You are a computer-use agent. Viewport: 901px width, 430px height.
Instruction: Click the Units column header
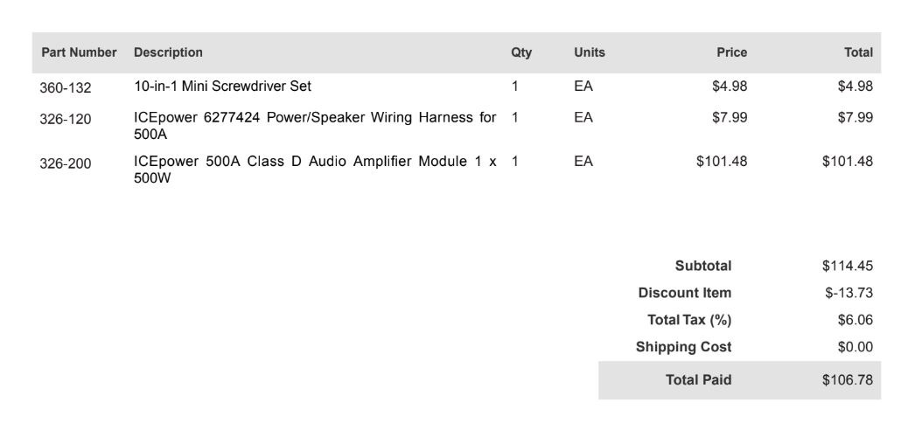[589, 52]
